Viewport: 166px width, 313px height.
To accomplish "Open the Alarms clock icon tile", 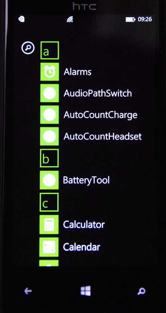I will click(50, 72).
